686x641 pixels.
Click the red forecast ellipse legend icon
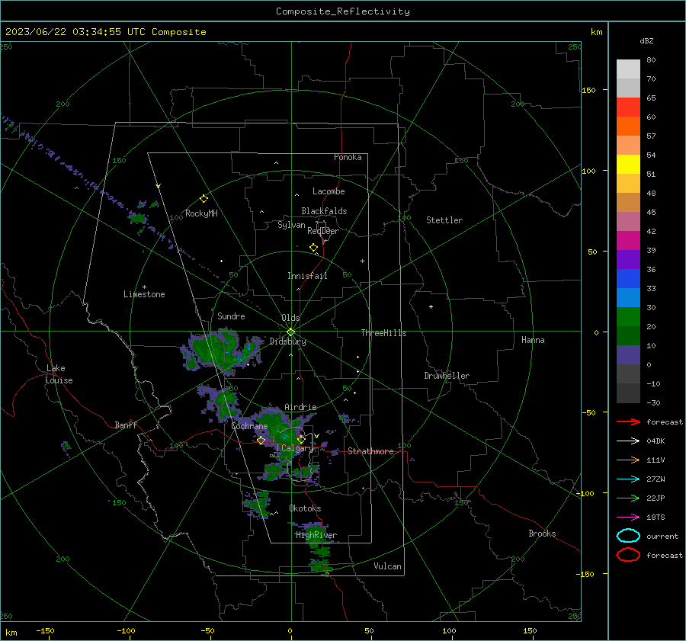628,555
